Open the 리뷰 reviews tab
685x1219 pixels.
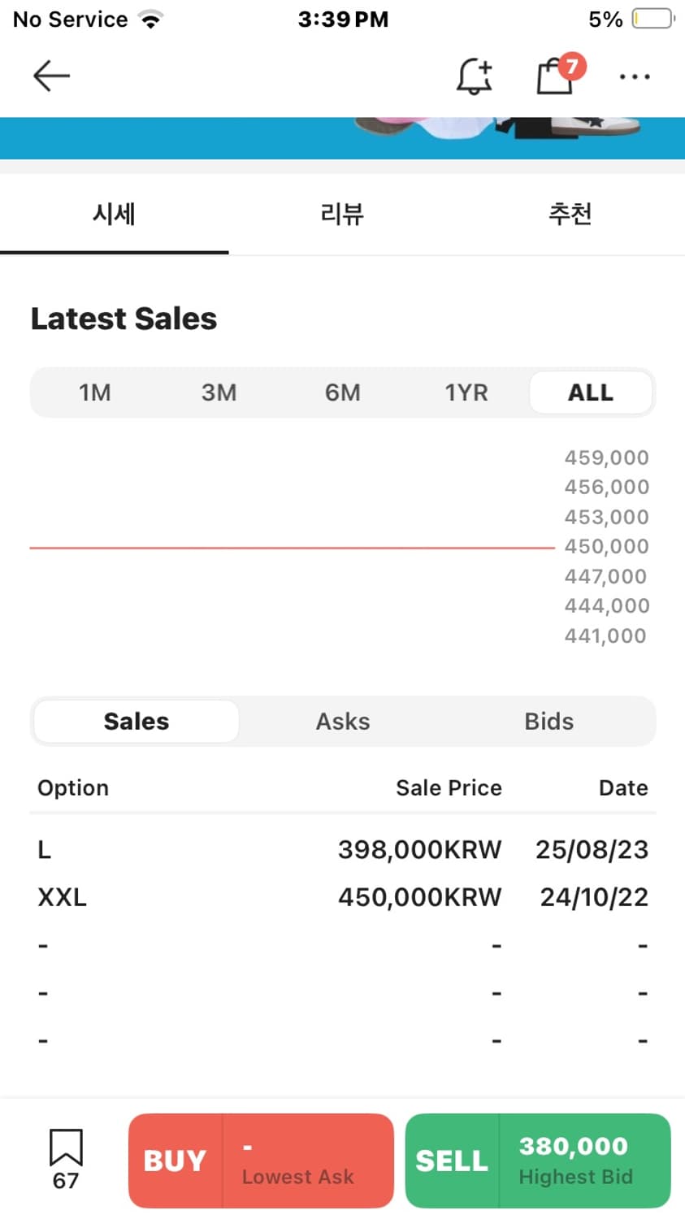click(x=342, y=215)
